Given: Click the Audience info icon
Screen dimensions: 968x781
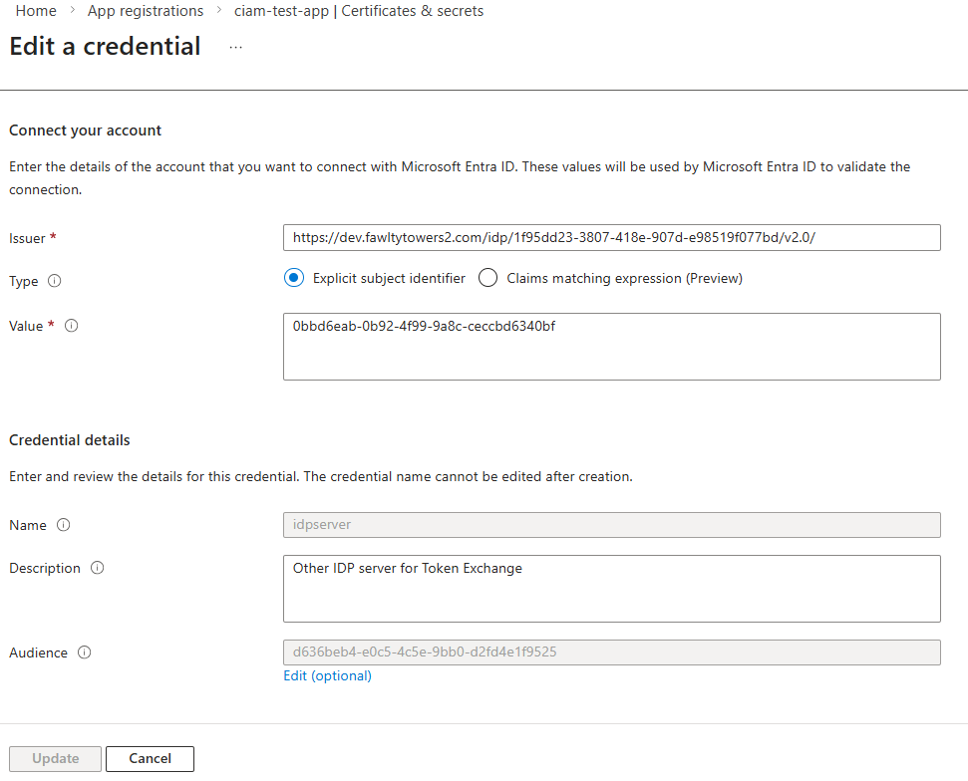Looking at the screenshot, I should 85,653.
